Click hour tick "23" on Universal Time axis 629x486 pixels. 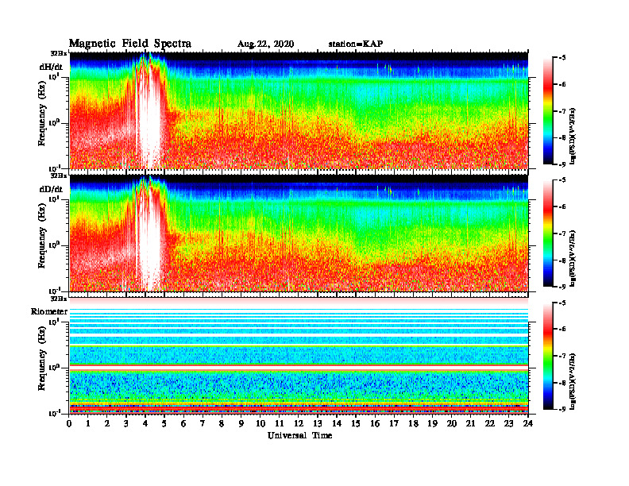(x=508, y=424)
